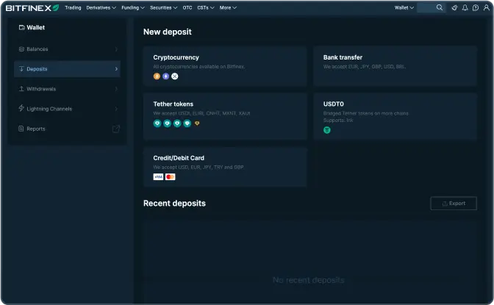Expand the Derivatives dropdown menu

101,7
